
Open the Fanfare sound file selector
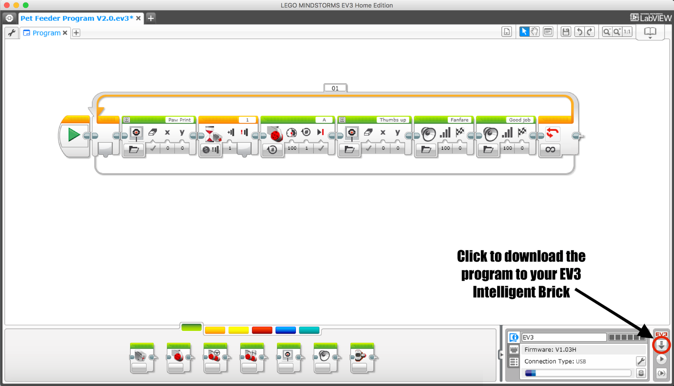460,120
